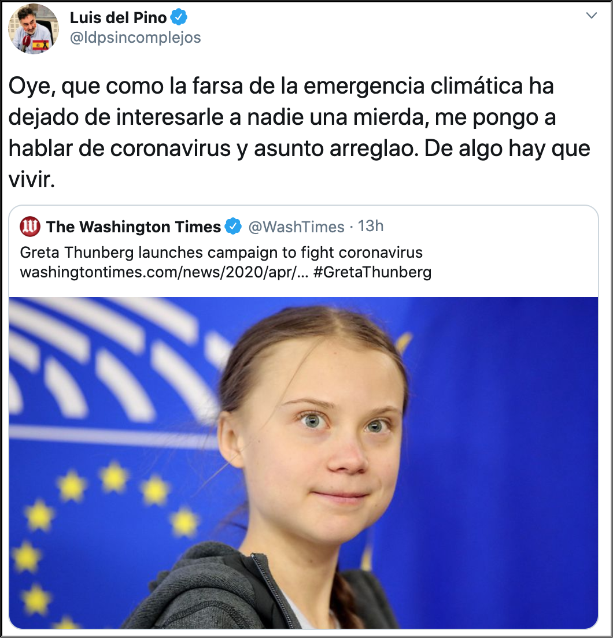
Task: Open the 13h timestamp of quoted tweet
Action: [371, 226]
